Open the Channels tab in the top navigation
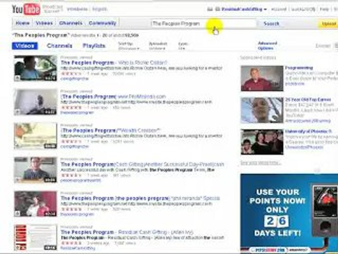Viewport: 338px width, 254px height. 71,23
